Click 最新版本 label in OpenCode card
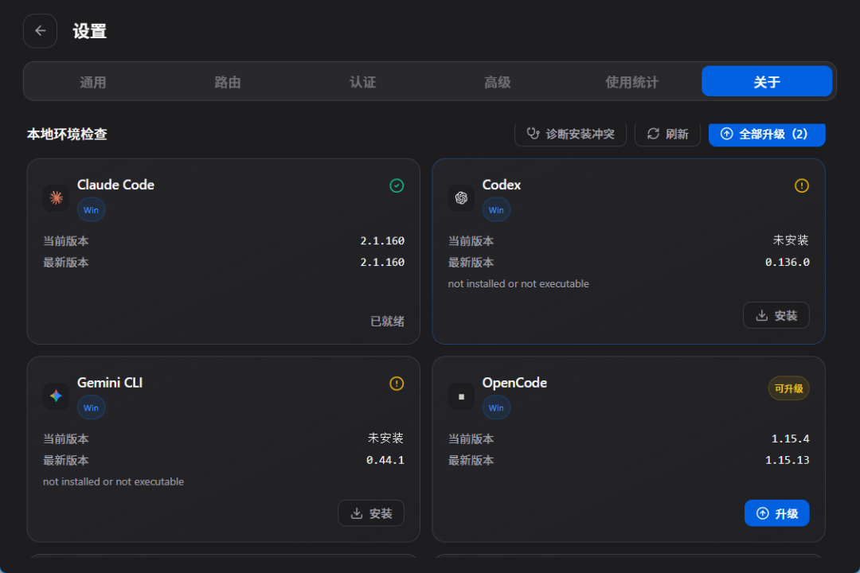The width and height of the screenshot is (860, 573). coord(471,461)
